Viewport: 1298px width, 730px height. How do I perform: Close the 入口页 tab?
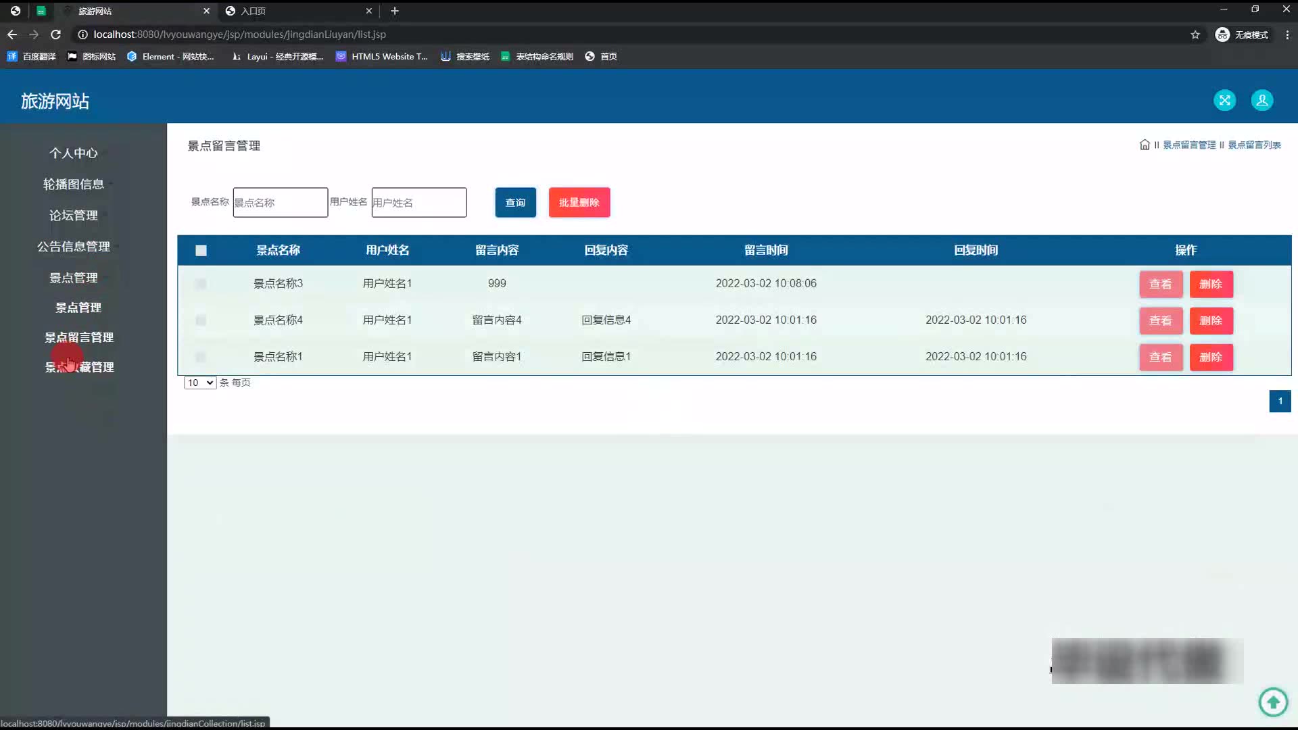point(368,11)
